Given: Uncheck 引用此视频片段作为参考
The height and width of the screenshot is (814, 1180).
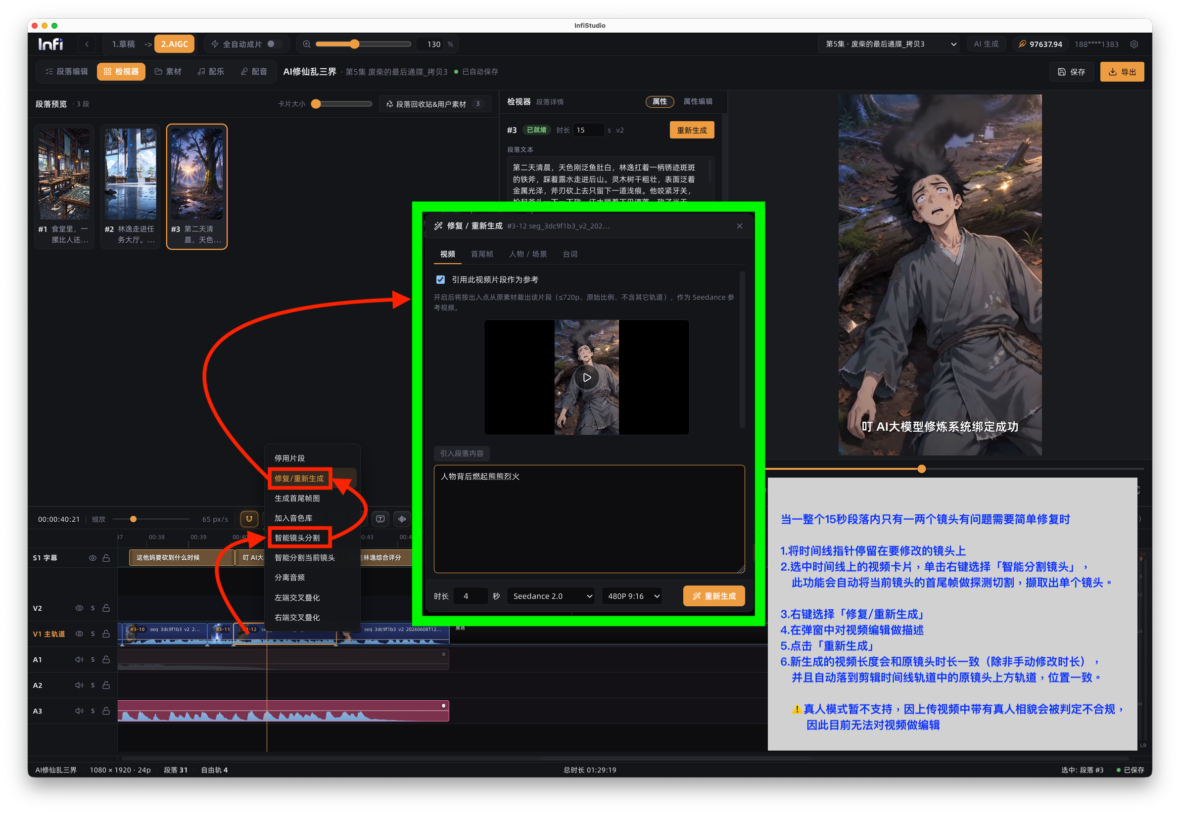Looking at the screenshot, I should pos(441,280).
